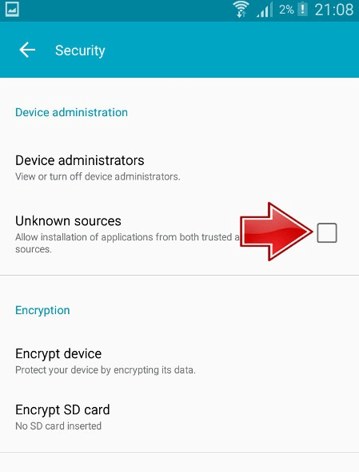Tap the Encryption section header
The image size is (359, 472).
42,310
